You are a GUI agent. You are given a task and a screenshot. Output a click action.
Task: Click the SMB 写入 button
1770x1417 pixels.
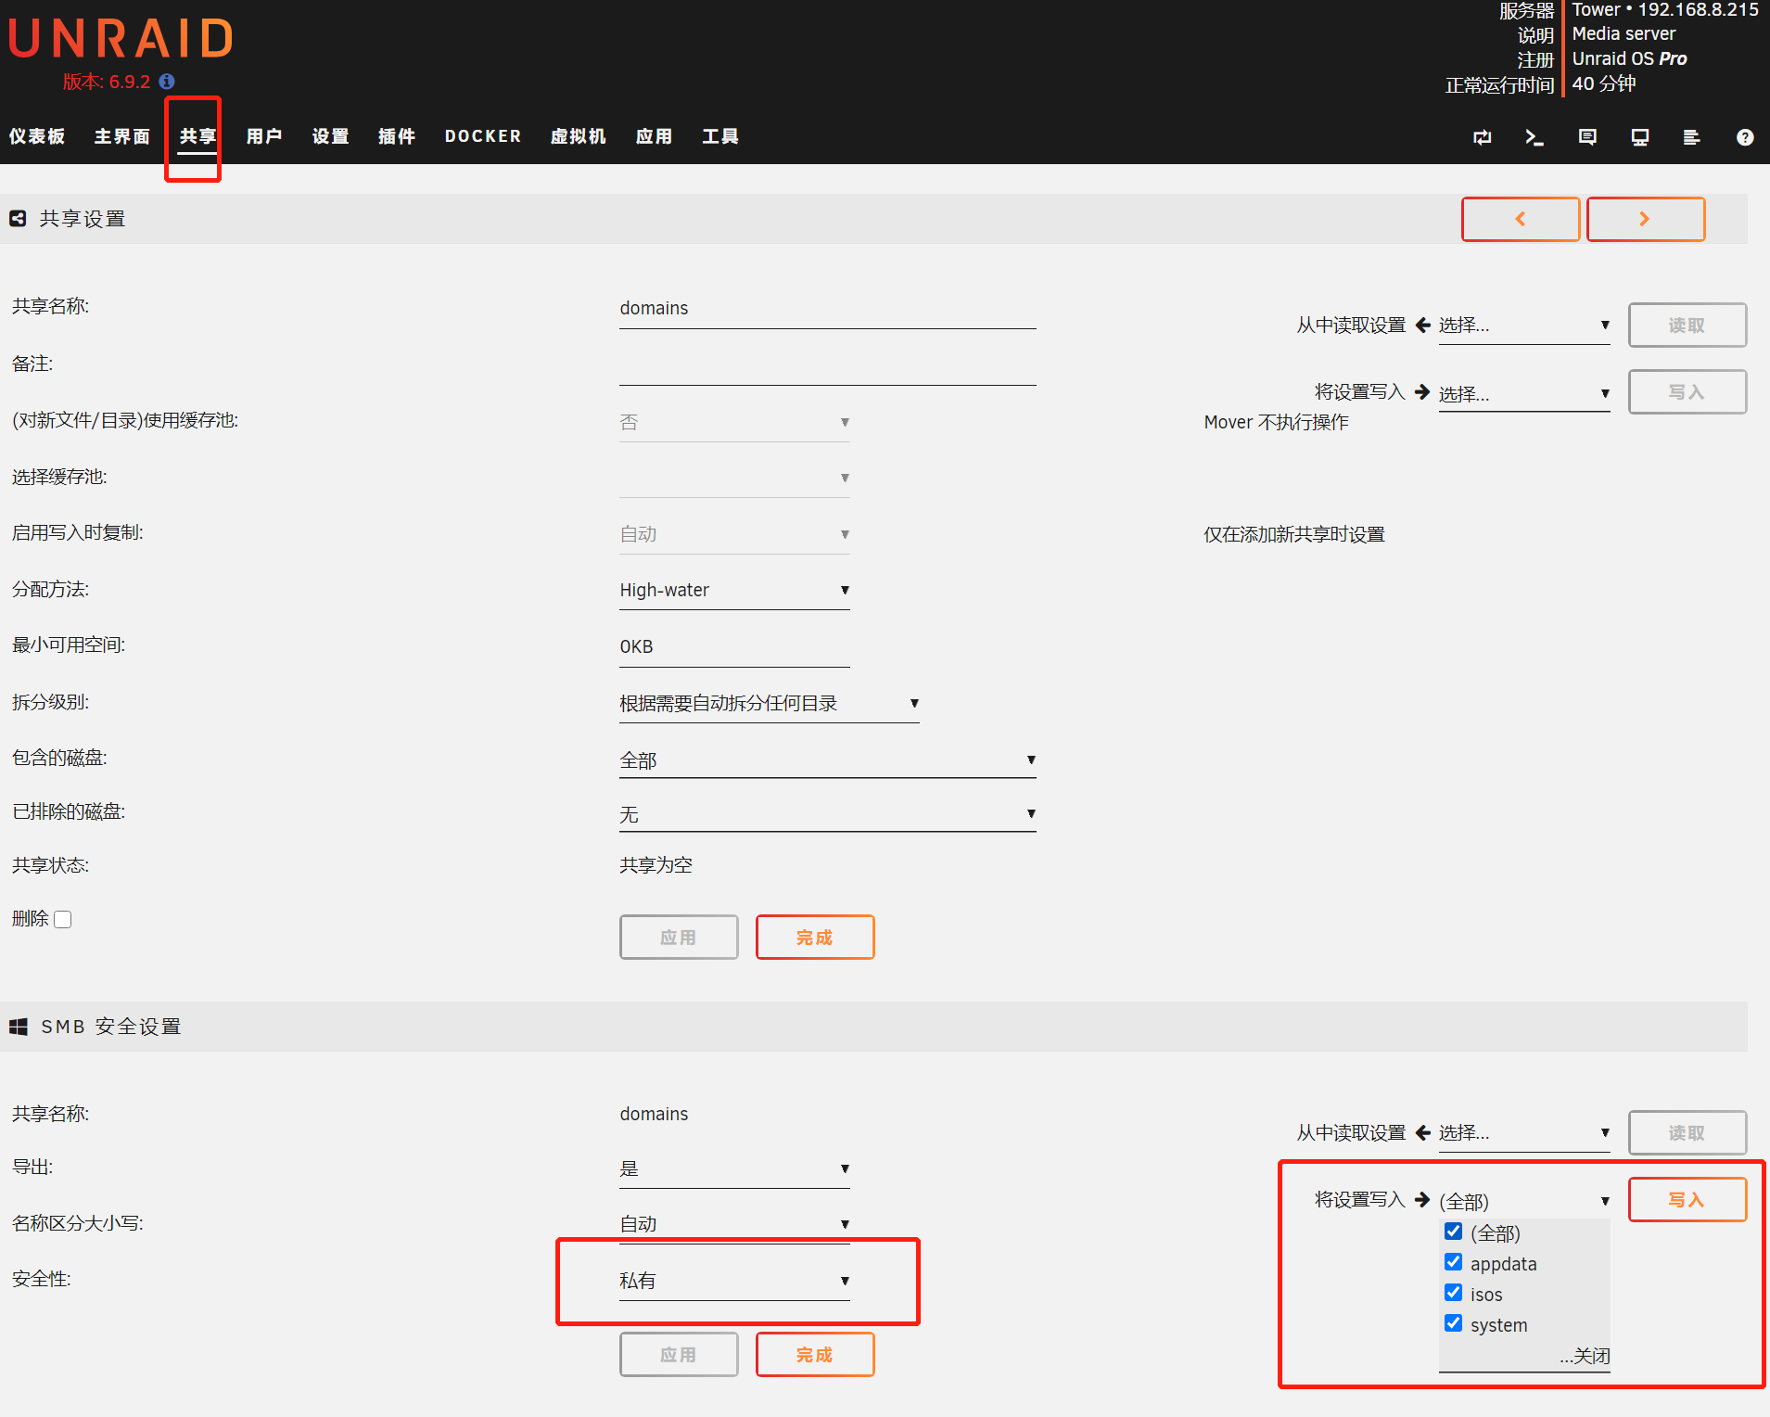click(1687, 1200)
